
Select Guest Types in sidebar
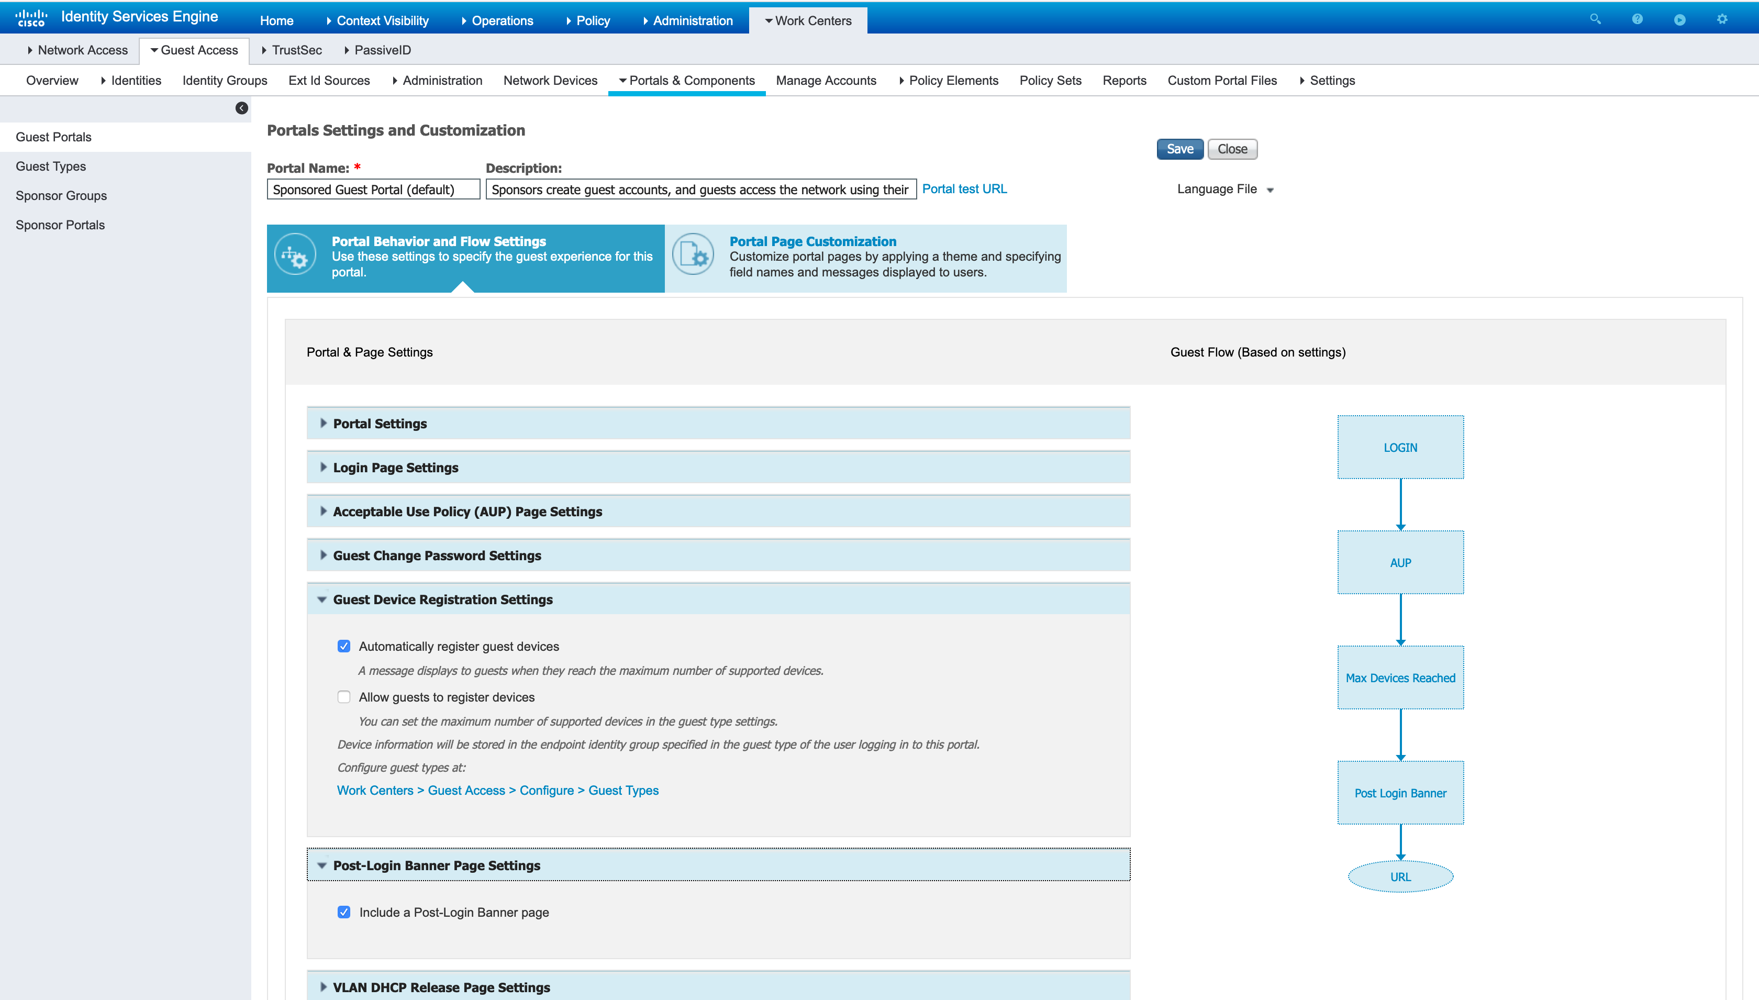click(126, 166)
